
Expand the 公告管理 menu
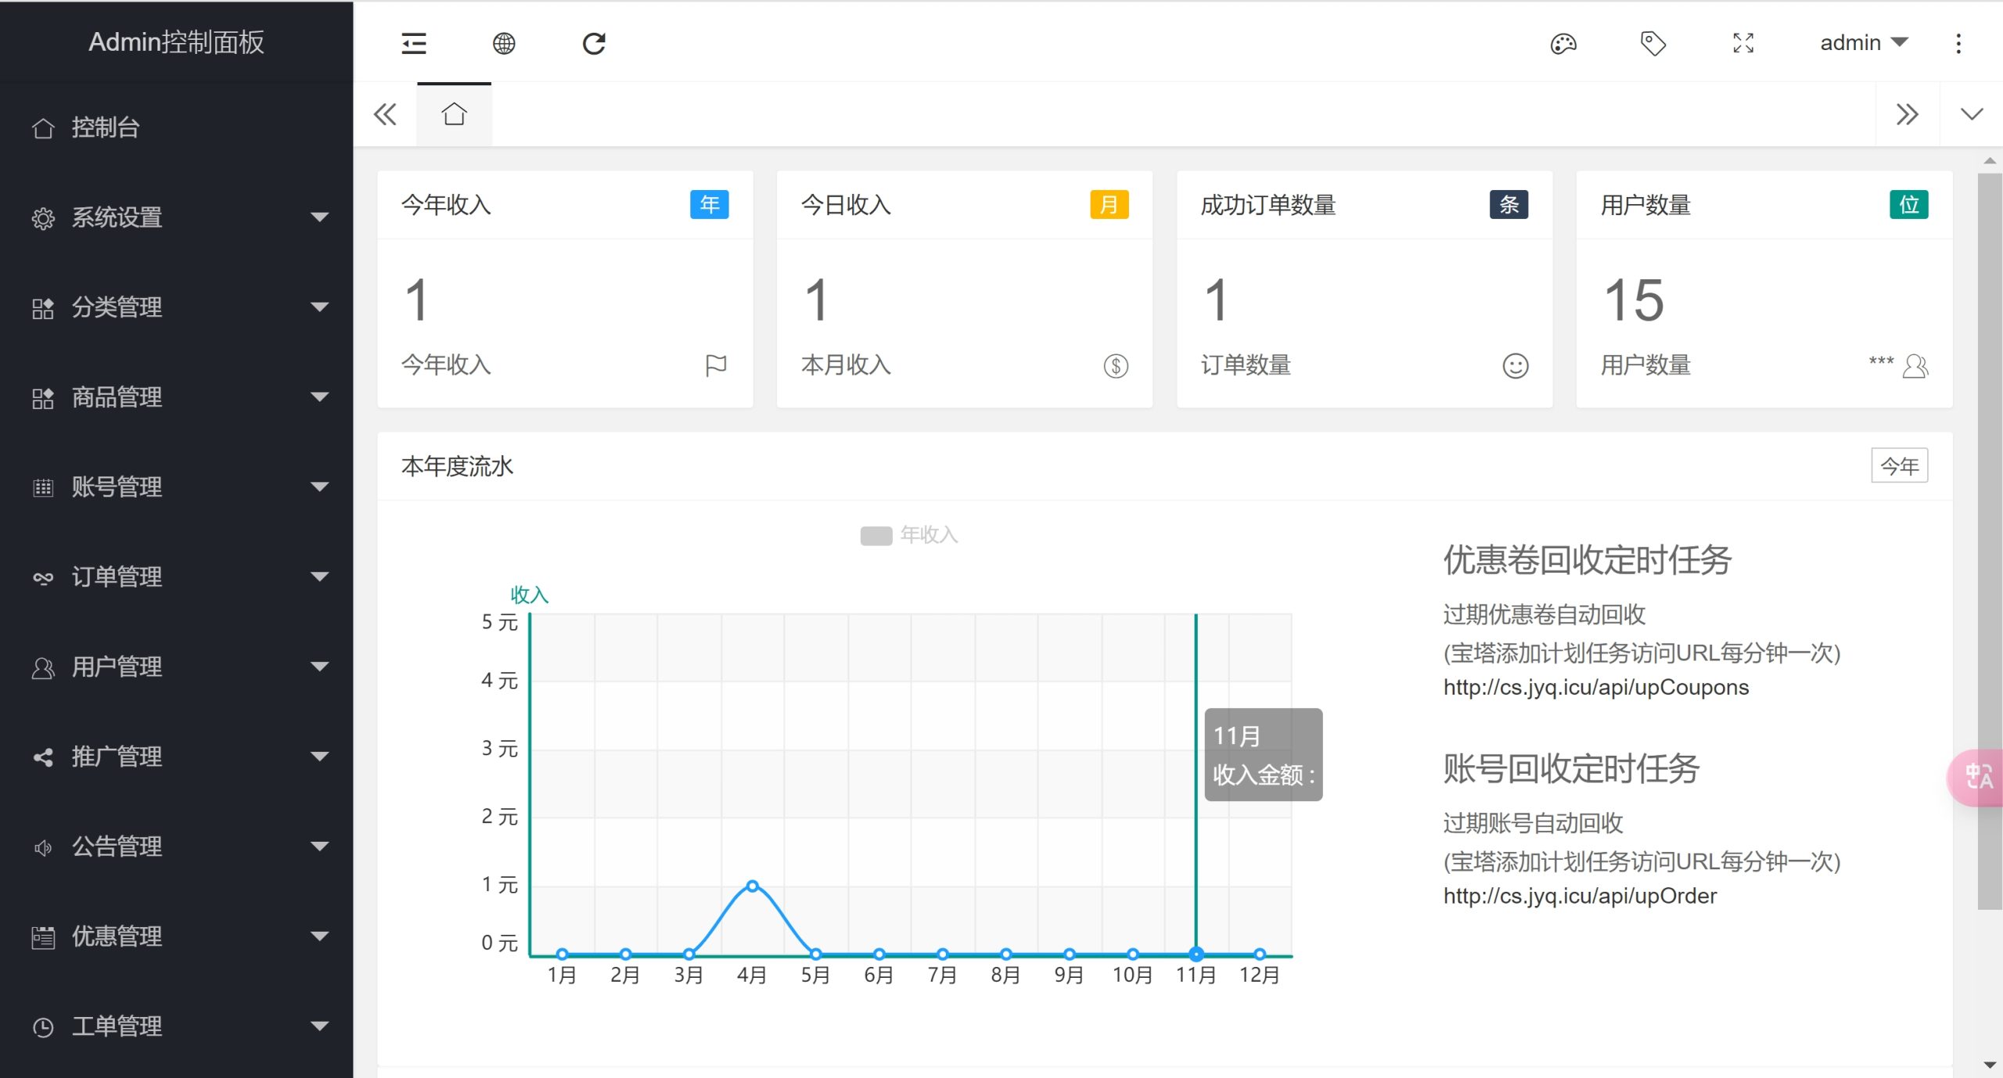tap(176, 846)
